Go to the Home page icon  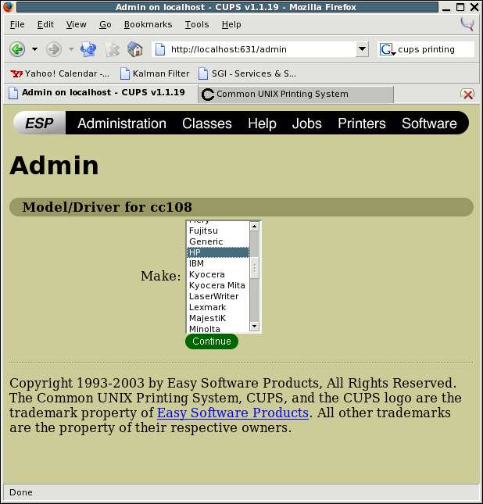(x=135, y=49)
